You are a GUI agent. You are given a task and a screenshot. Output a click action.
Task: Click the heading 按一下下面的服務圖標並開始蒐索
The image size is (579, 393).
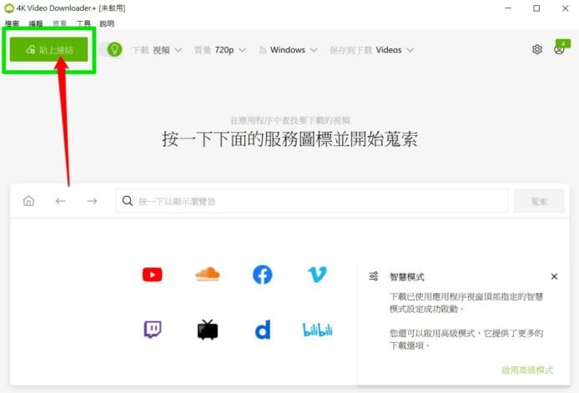[289, 139]
